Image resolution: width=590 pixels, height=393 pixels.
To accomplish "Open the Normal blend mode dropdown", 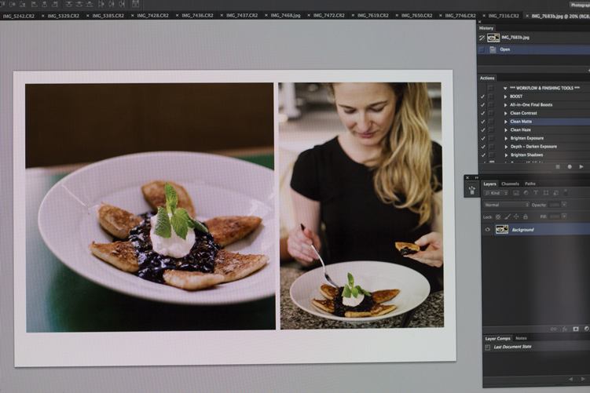I will point(506,205).
